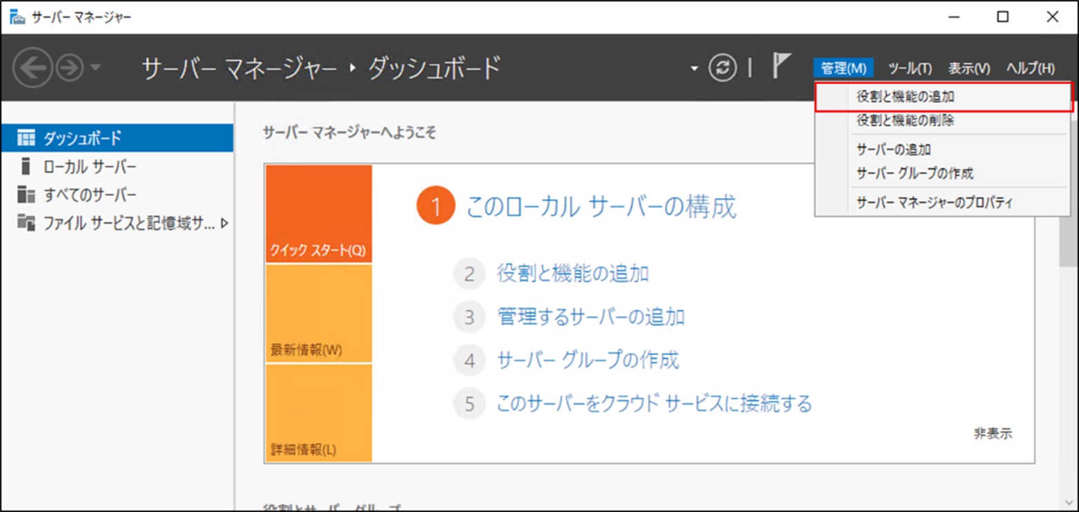Image resolution: width=1079 pixels, height=512 pixels.
Task: Select サーバー グループの作成 in 管理 menu
Action: 915,173
